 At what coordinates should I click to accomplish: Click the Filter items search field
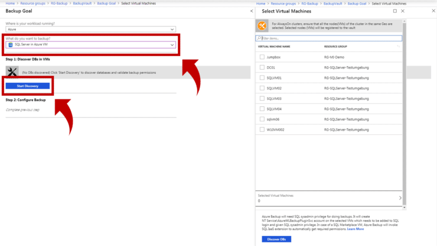click(x=328, y=38)
